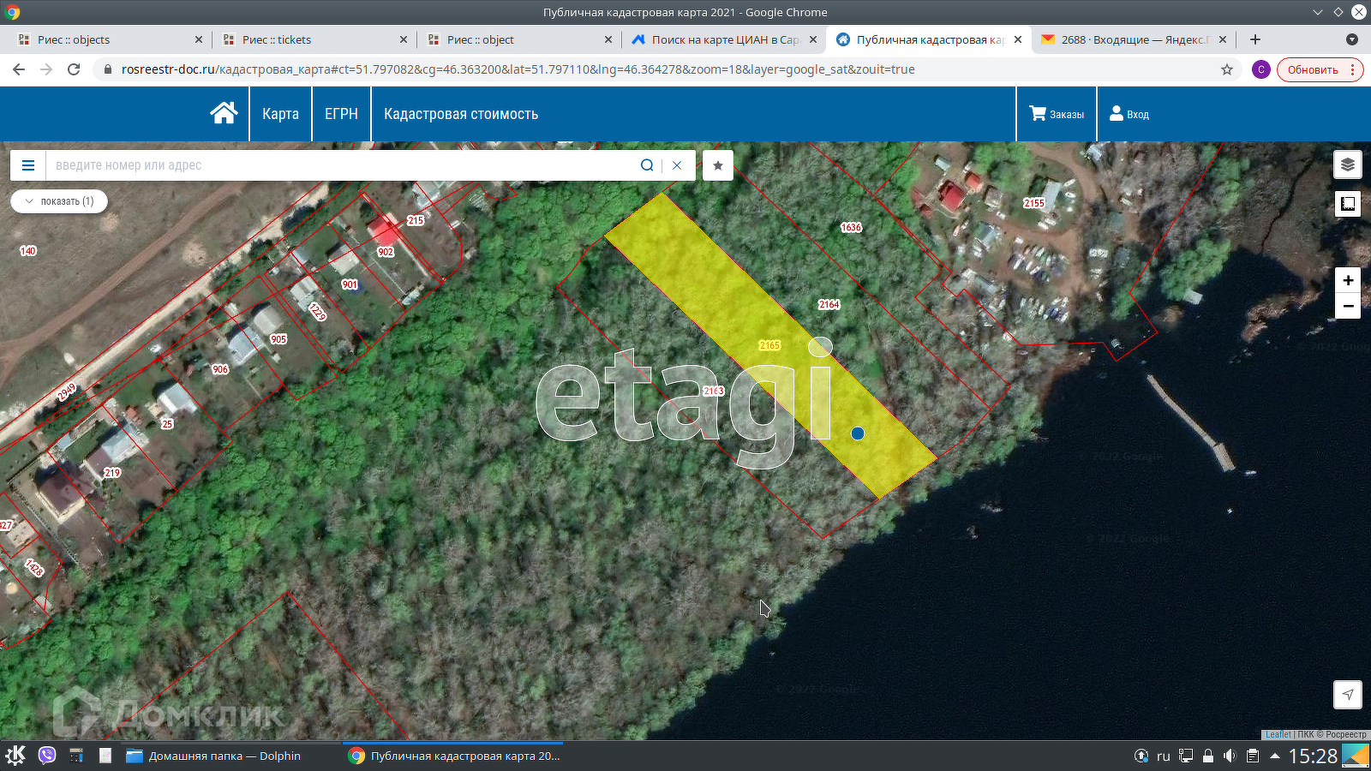Select parcel label 2165 on the map
This screenshot has width=1371, height=771.
pyautogui.click(x=769, y=345)
